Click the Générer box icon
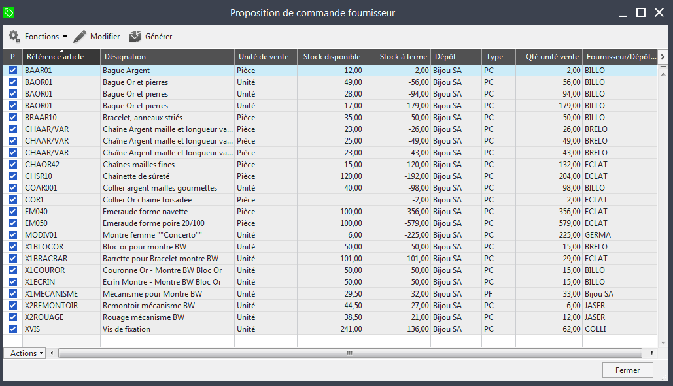The height and width of the screenshot is (386, 673). pyautogui.click(x=135, y=37)
